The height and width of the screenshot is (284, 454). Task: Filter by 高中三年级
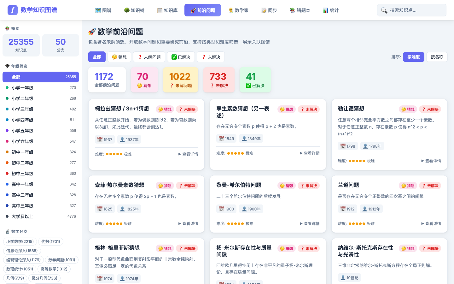pos(41,206)
